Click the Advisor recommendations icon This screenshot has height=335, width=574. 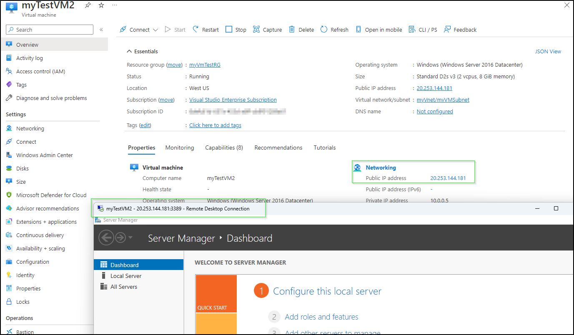(9, 208)
